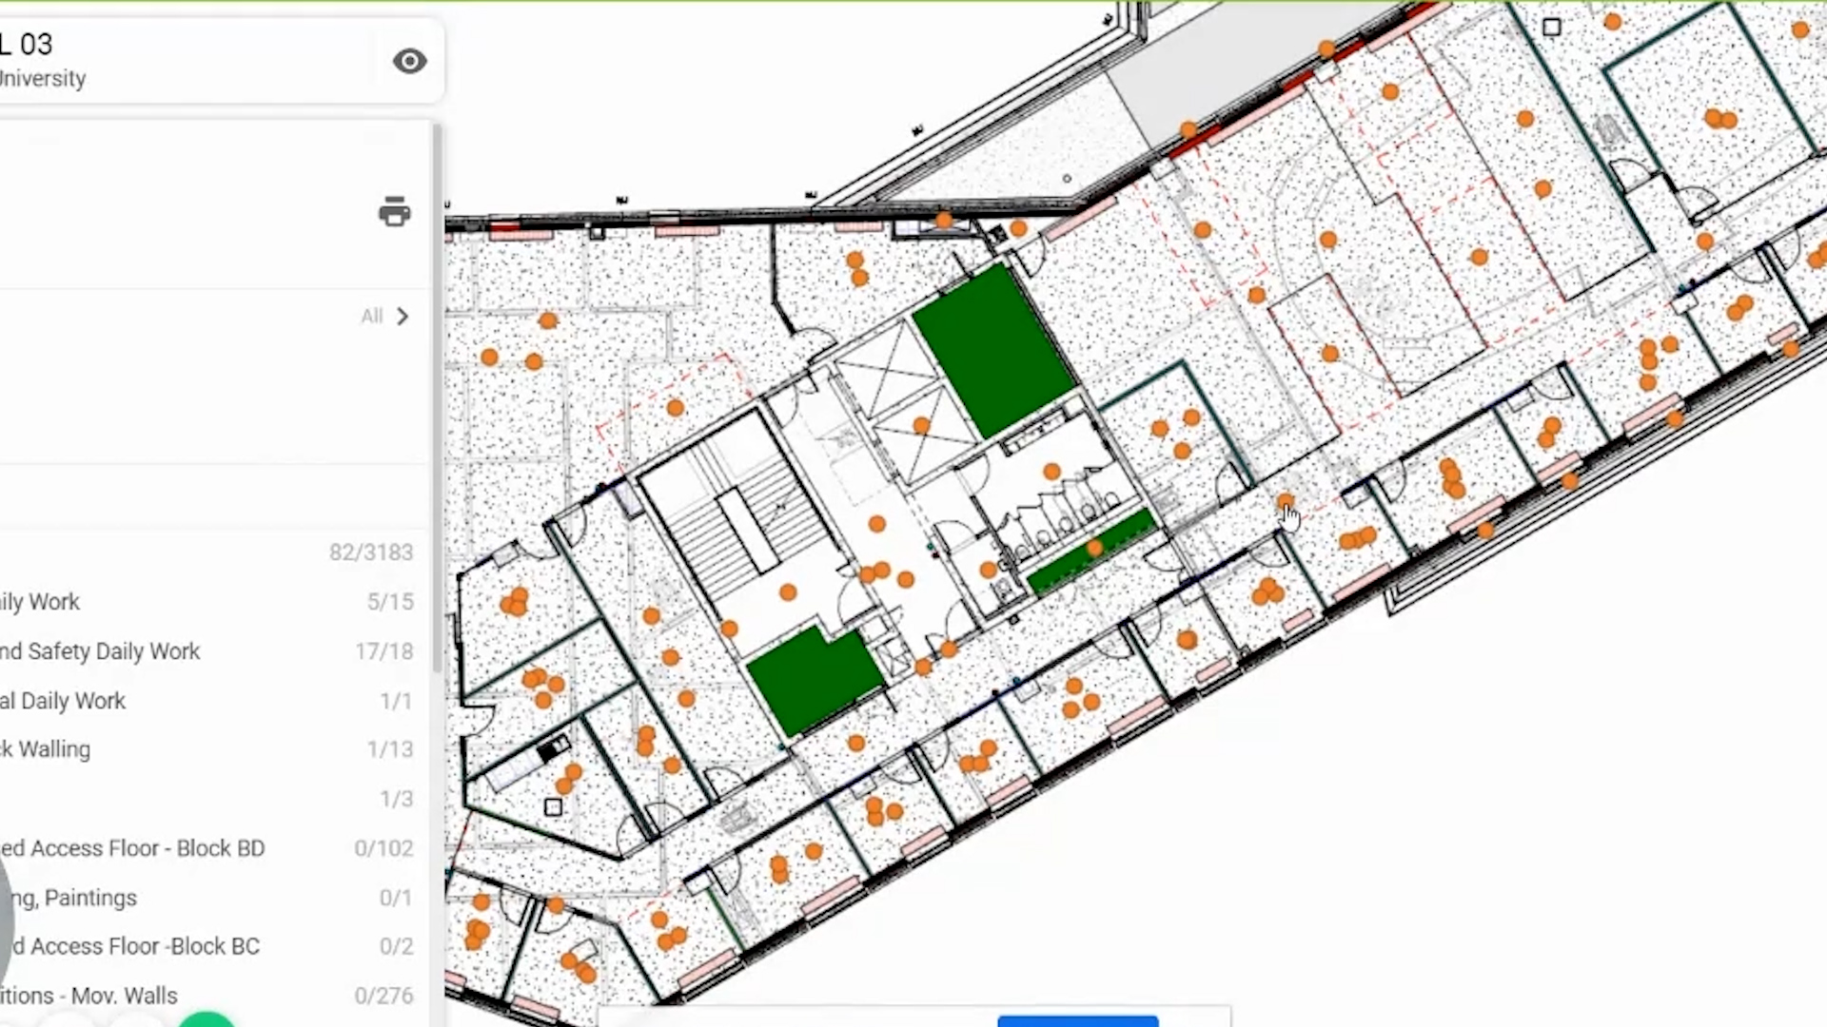The width and height of the screenshot is (1827, 1027).
Task: Click the large green room beside the elevators
Action: point(993,349)
